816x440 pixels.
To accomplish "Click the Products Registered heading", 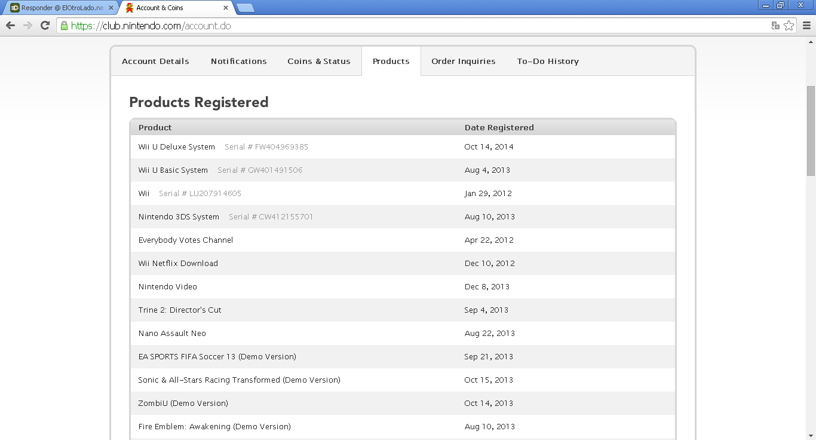I will pyautogui.click(x=199, y=102).
